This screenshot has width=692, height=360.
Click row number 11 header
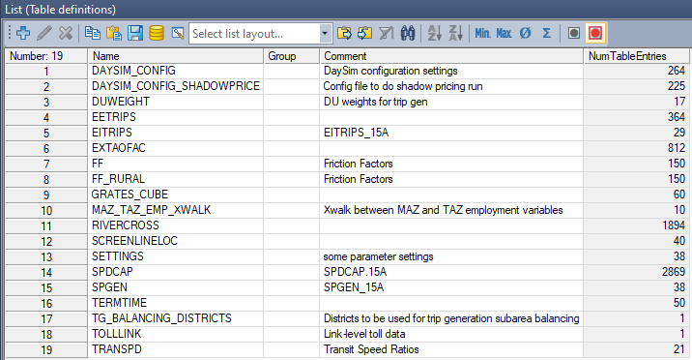(46, 225)
